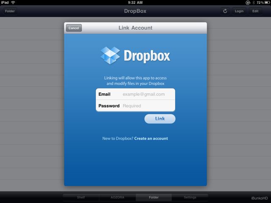Open the Settings tab
This screenshot has width=271, height=203.
pos(190,198)
